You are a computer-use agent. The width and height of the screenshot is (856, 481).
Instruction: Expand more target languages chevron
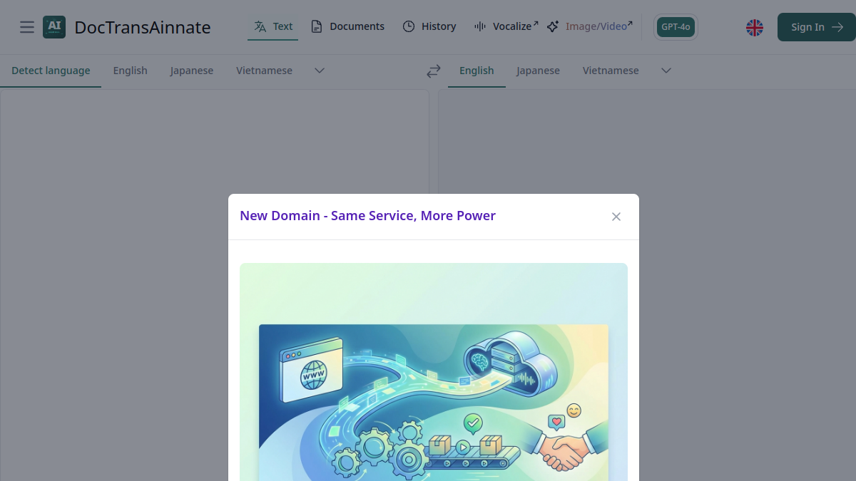[666, 71]
